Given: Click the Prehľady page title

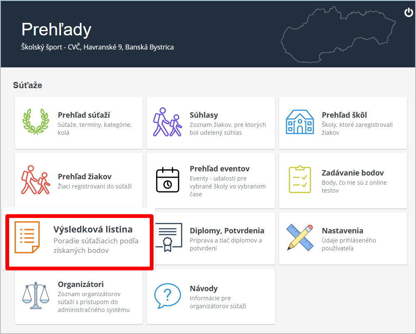Looking at the screenshot, I should (x=56, y=30).
